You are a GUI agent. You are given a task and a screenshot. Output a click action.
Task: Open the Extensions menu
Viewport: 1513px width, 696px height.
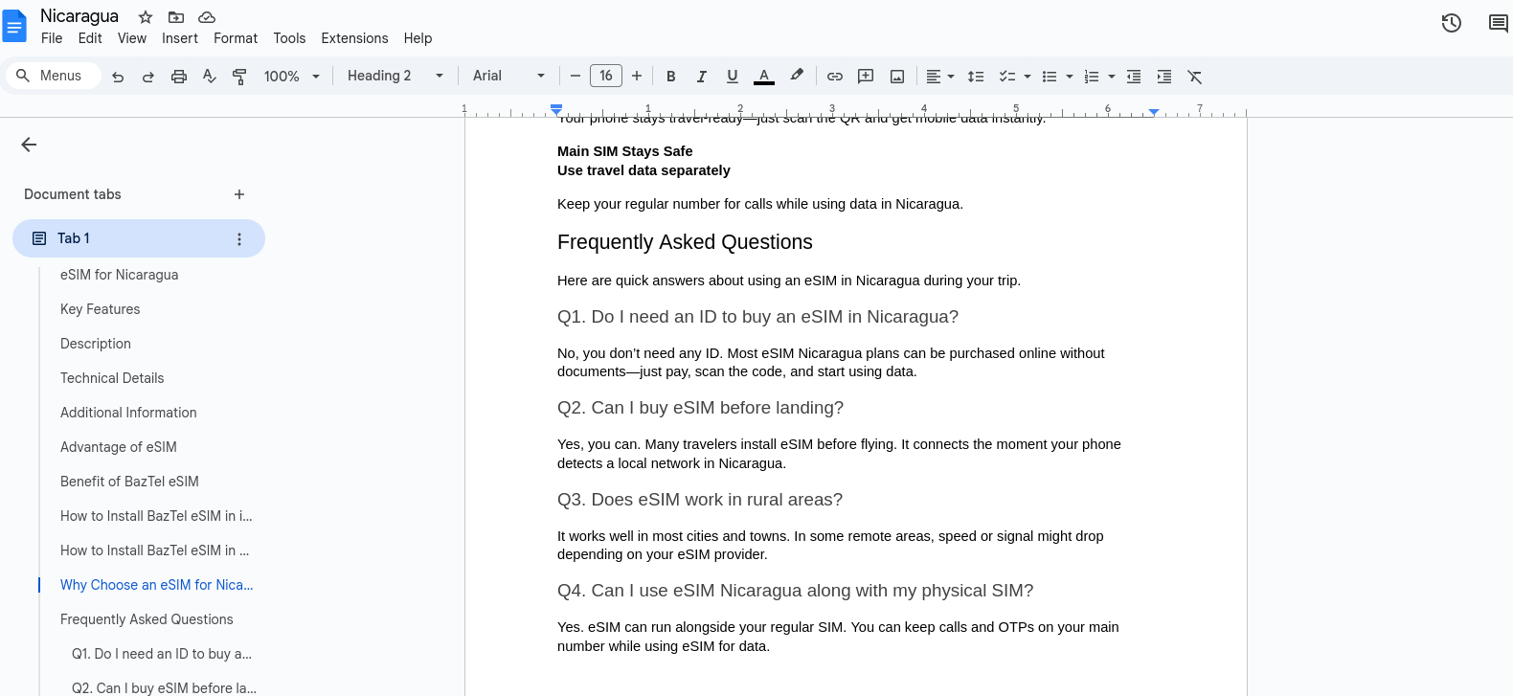[354, 38]
